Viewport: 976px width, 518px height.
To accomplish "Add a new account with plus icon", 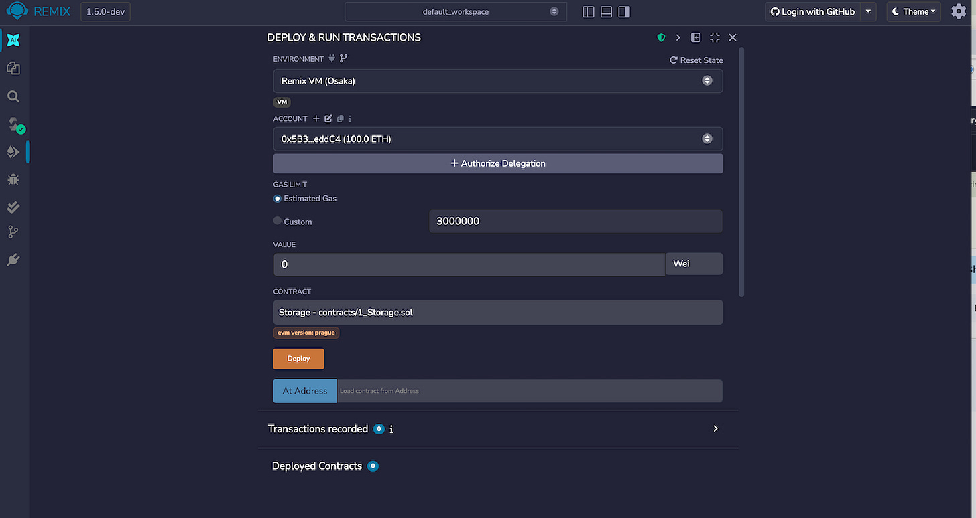I will (x=316, y=119).
